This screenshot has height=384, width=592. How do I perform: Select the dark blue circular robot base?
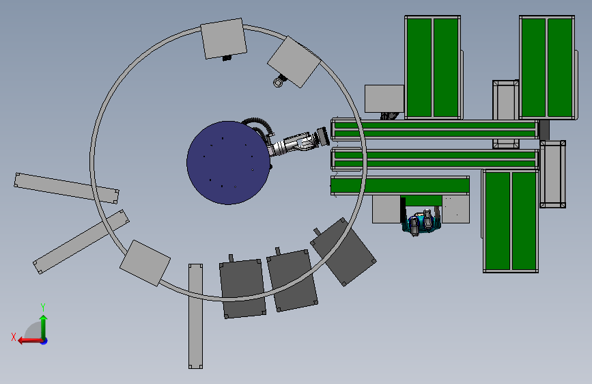coord(228,163)
